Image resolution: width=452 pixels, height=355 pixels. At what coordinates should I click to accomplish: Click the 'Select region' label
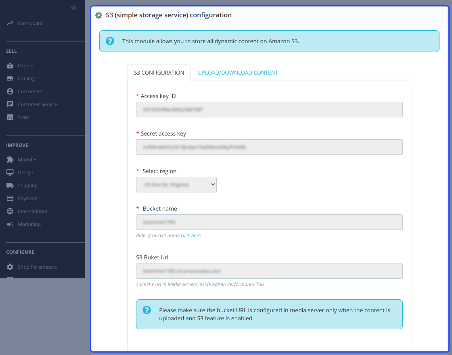tap(159, 171)
